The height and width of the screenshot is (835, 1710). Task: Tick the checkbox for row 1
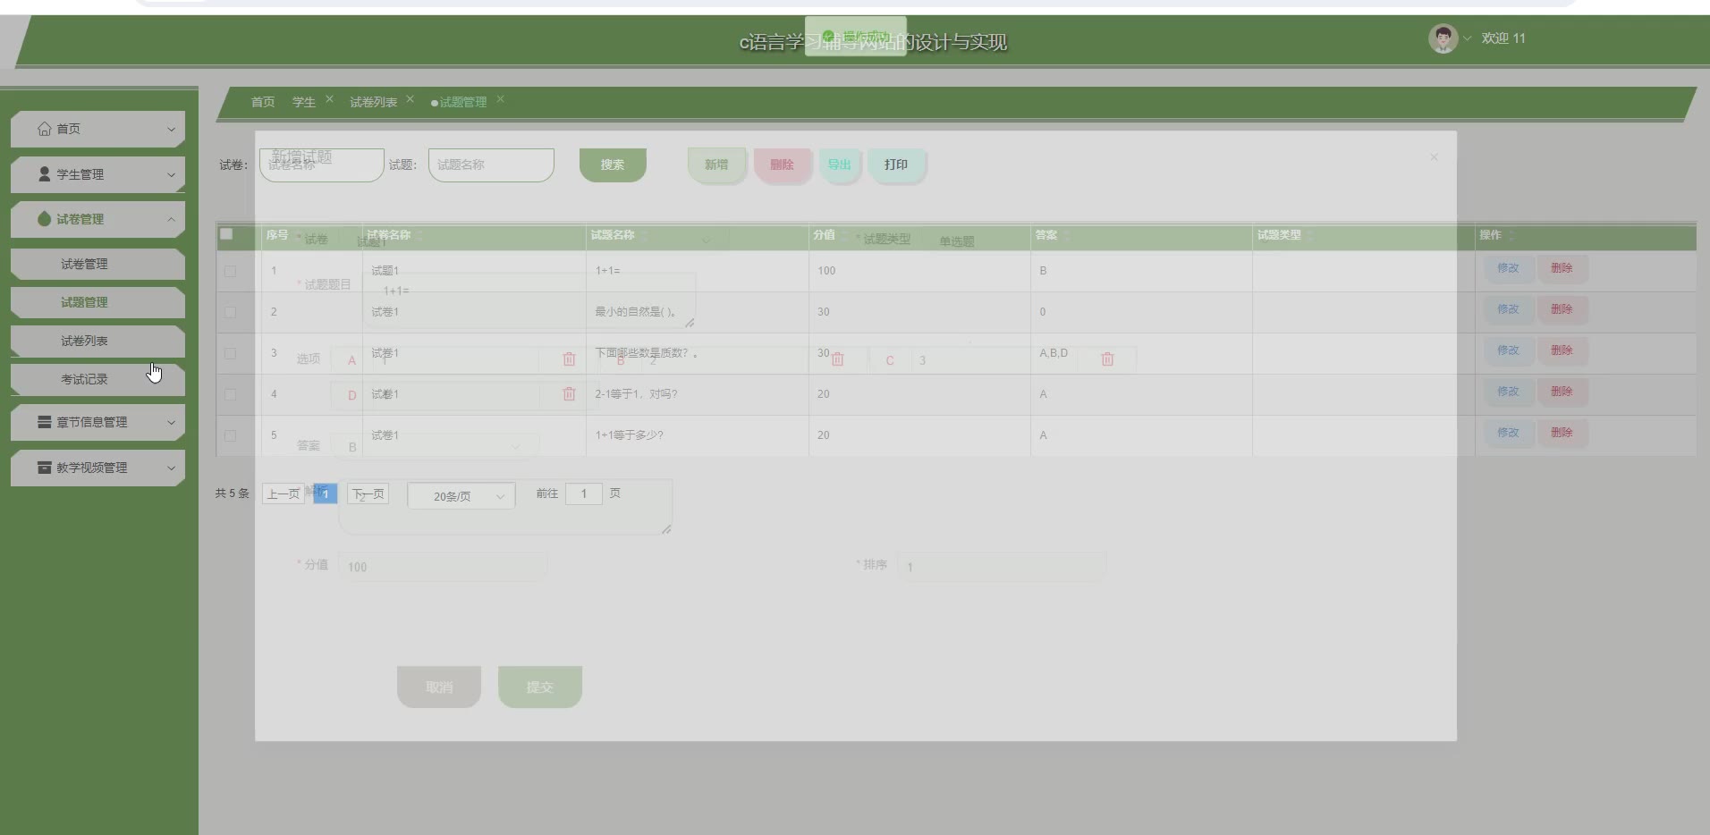230,271
